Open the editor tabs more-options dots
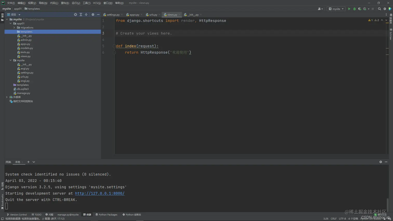393x221 pixels. point(386,15)
